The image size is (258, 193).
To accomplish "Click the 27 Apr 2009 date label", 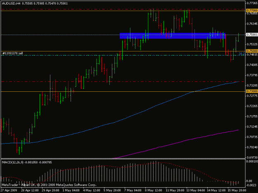I will coord(9,191).
